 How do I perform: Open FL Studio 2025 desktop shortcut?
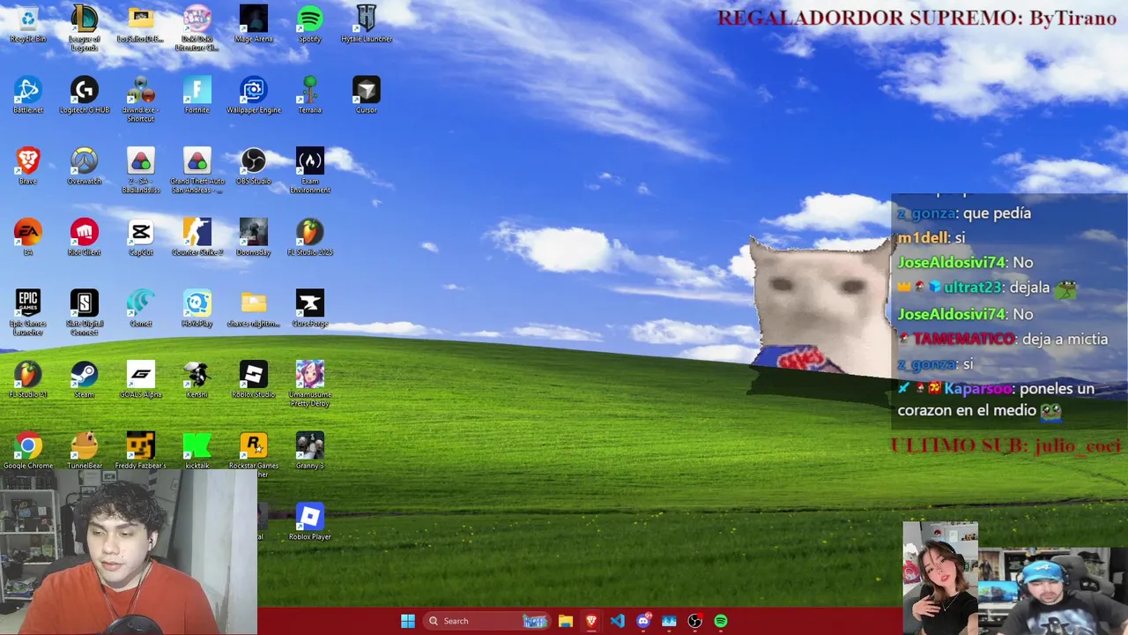point(310,237)
